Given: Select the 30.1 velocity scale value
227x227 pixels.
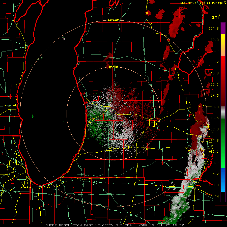Looking at the screenshot, I should [x=215, y=84].
